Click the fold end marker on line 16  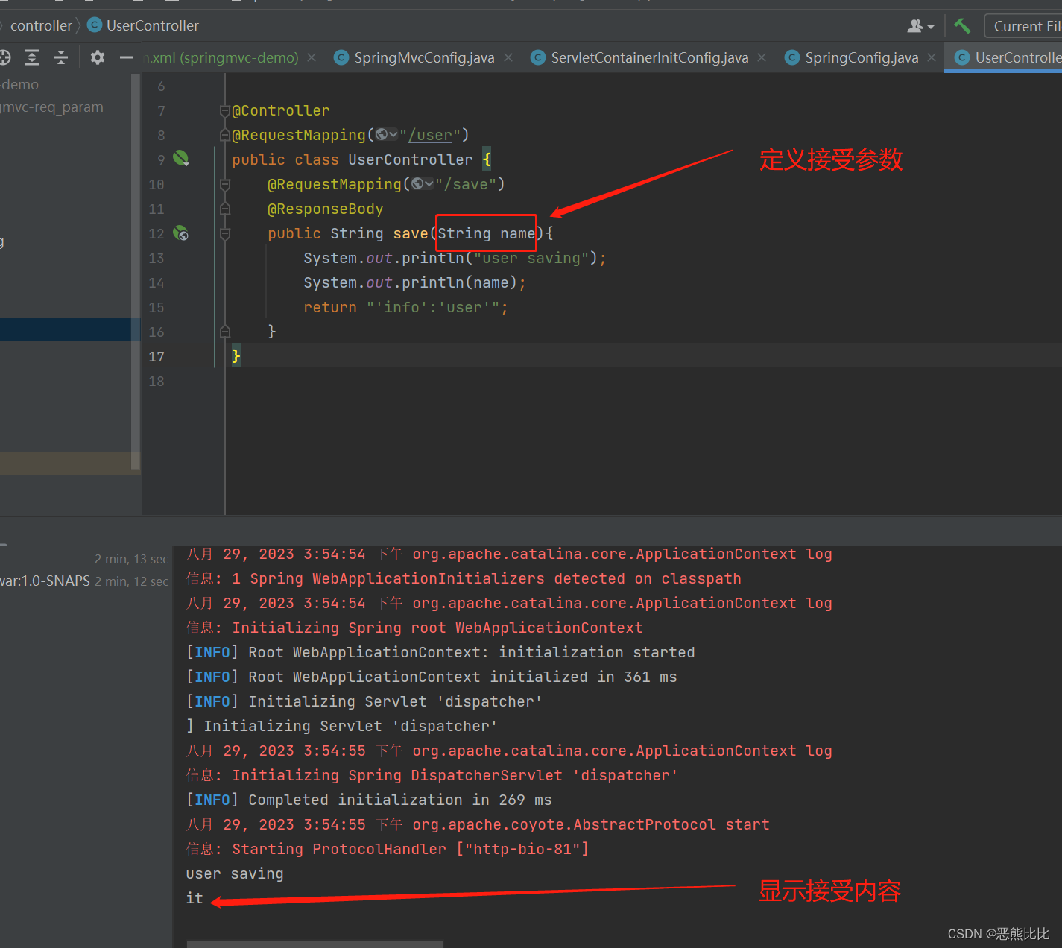pyautogui.click(x=225, y=332)
